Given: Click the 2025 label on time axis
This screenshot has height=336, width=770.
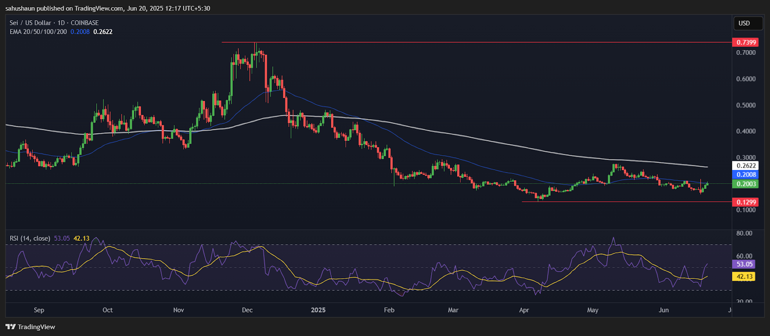Looking at the screenshot, I should click(x=318, y=310).
